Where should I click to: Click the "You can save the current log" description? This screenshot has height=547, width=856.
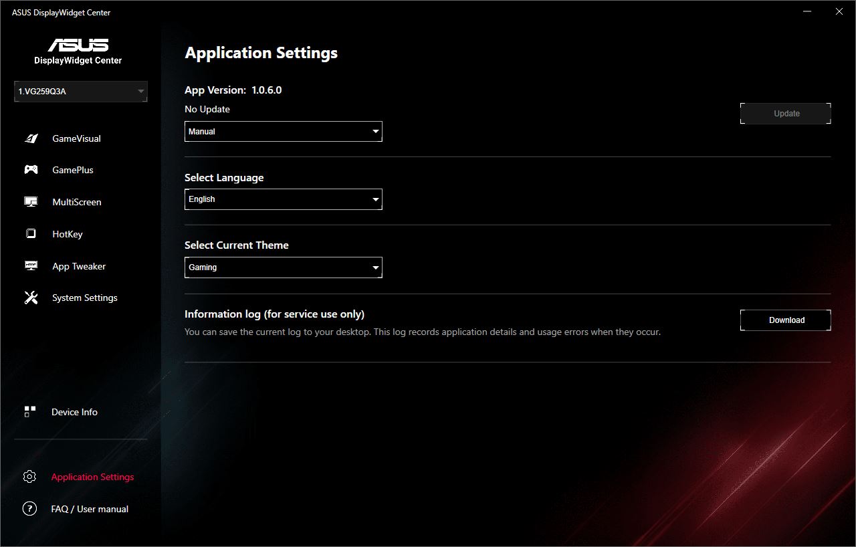(423, 332)
